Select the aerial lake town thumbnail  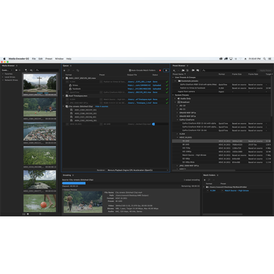[x=40, y=132]
